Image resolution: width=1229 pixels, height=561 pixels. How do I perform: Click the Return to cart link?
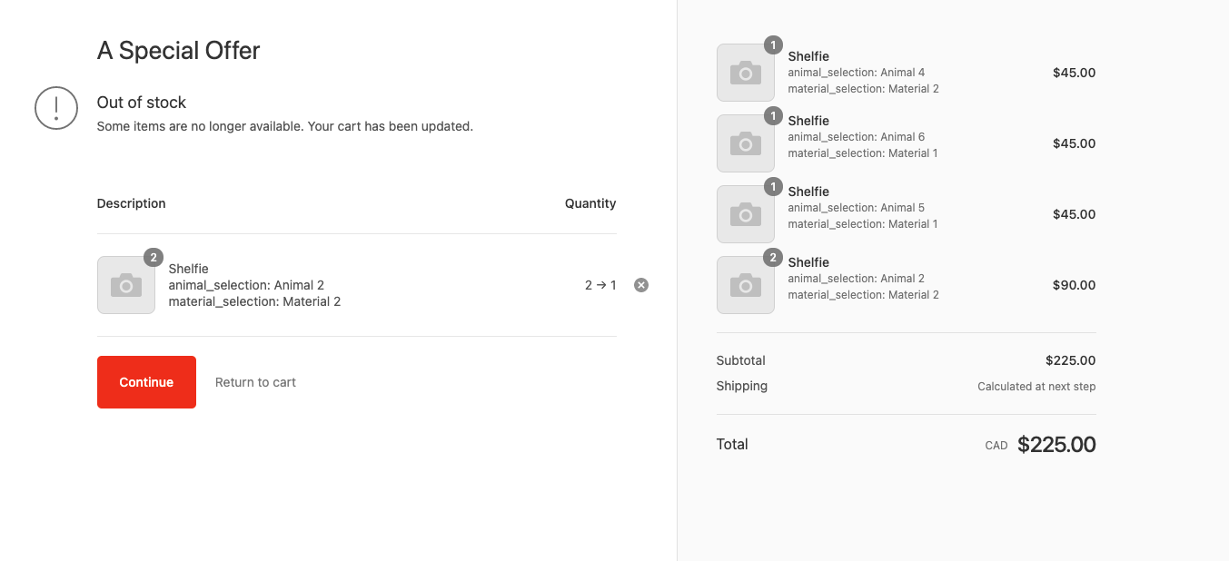point(255,382)
